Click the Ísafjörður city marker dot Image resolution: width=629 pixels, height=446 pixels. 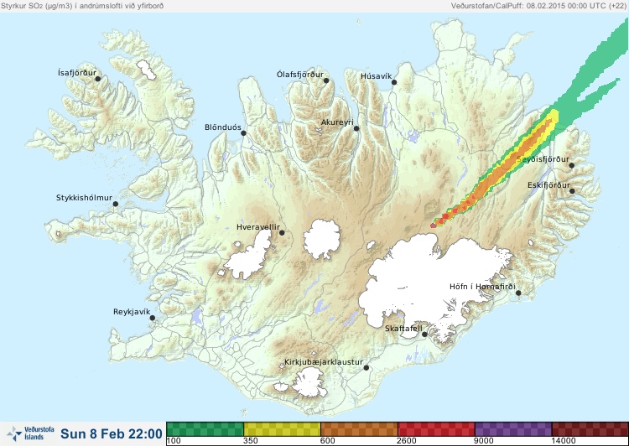(98, 79)
